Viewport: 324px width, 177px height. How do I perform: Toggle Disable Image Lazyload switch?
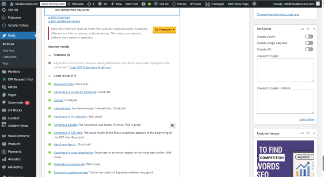coord(309,43)
